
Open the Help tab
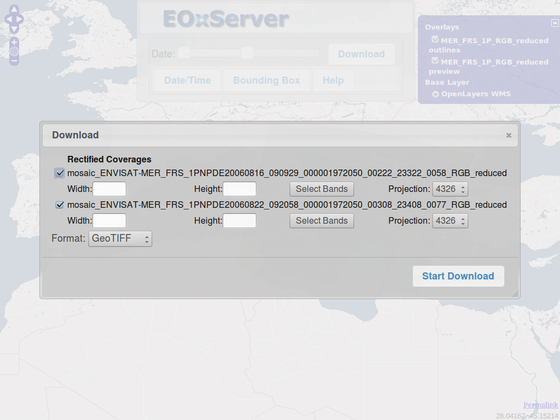[333, 80]
